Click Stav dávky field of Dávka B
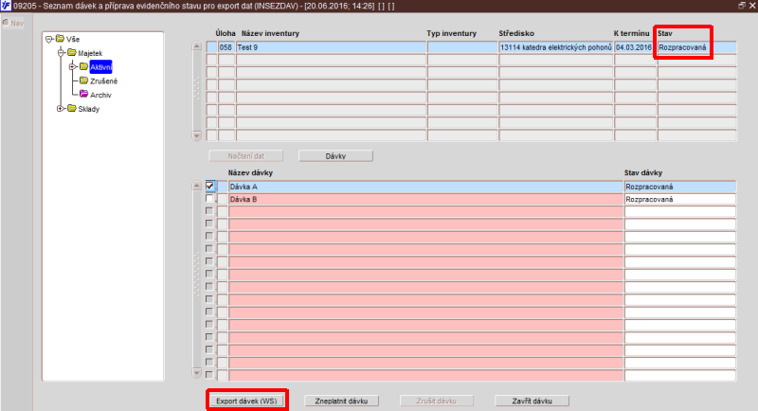The height and width of the screenshot is (411, 758). click(679, 199)
